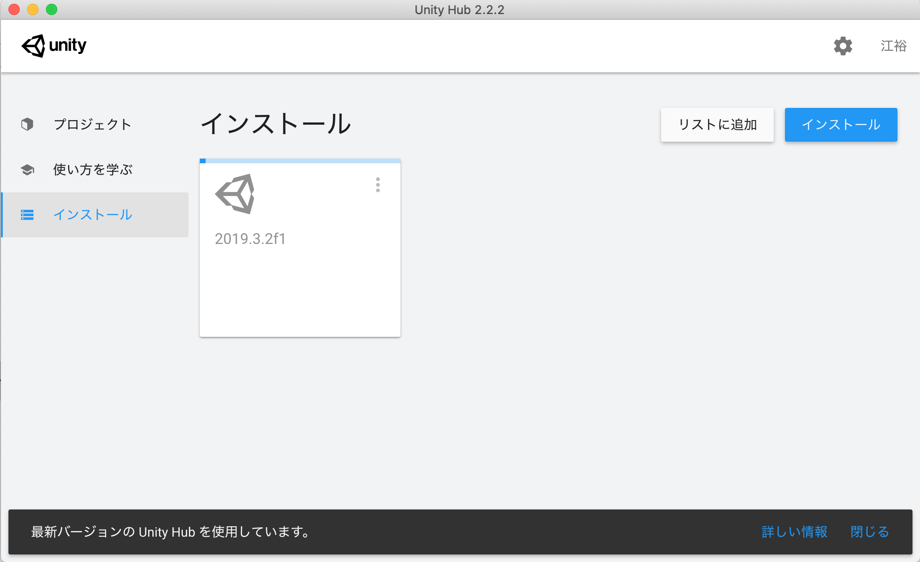Open the three-dot menu on install card
Viewport: 920px width, 562px height.
pyautogui.click(x=378, y=185)
